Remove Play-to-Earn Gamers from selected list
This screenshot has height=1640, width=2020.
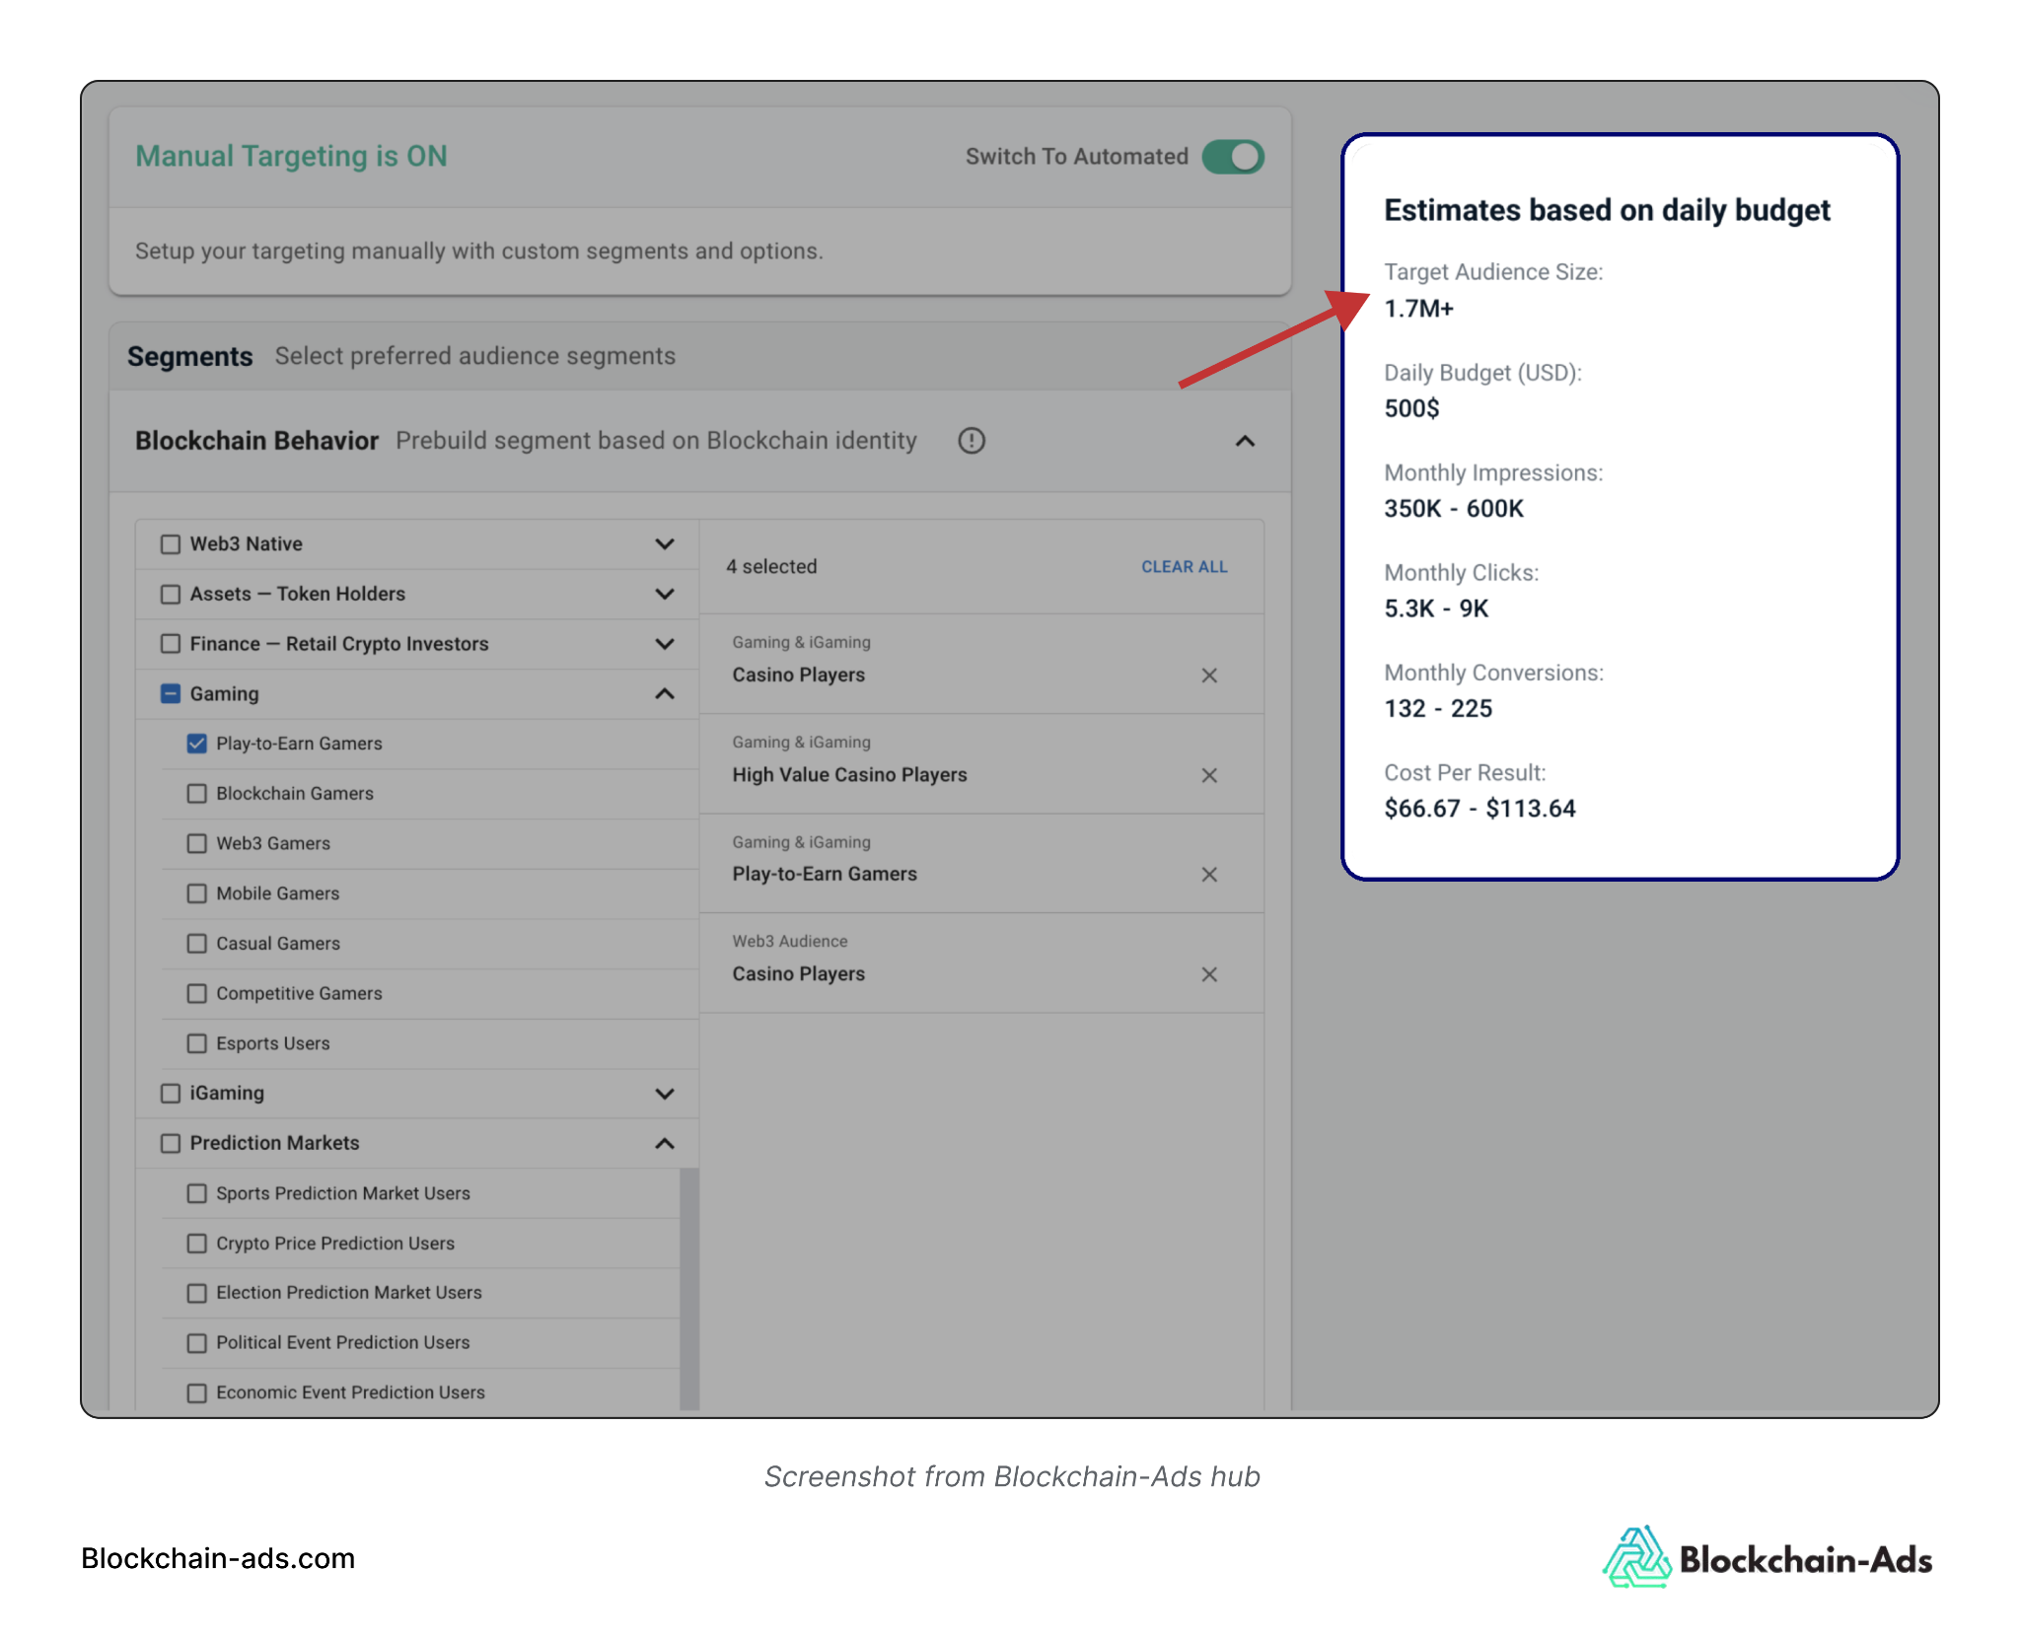click(x=1209, y=875)
